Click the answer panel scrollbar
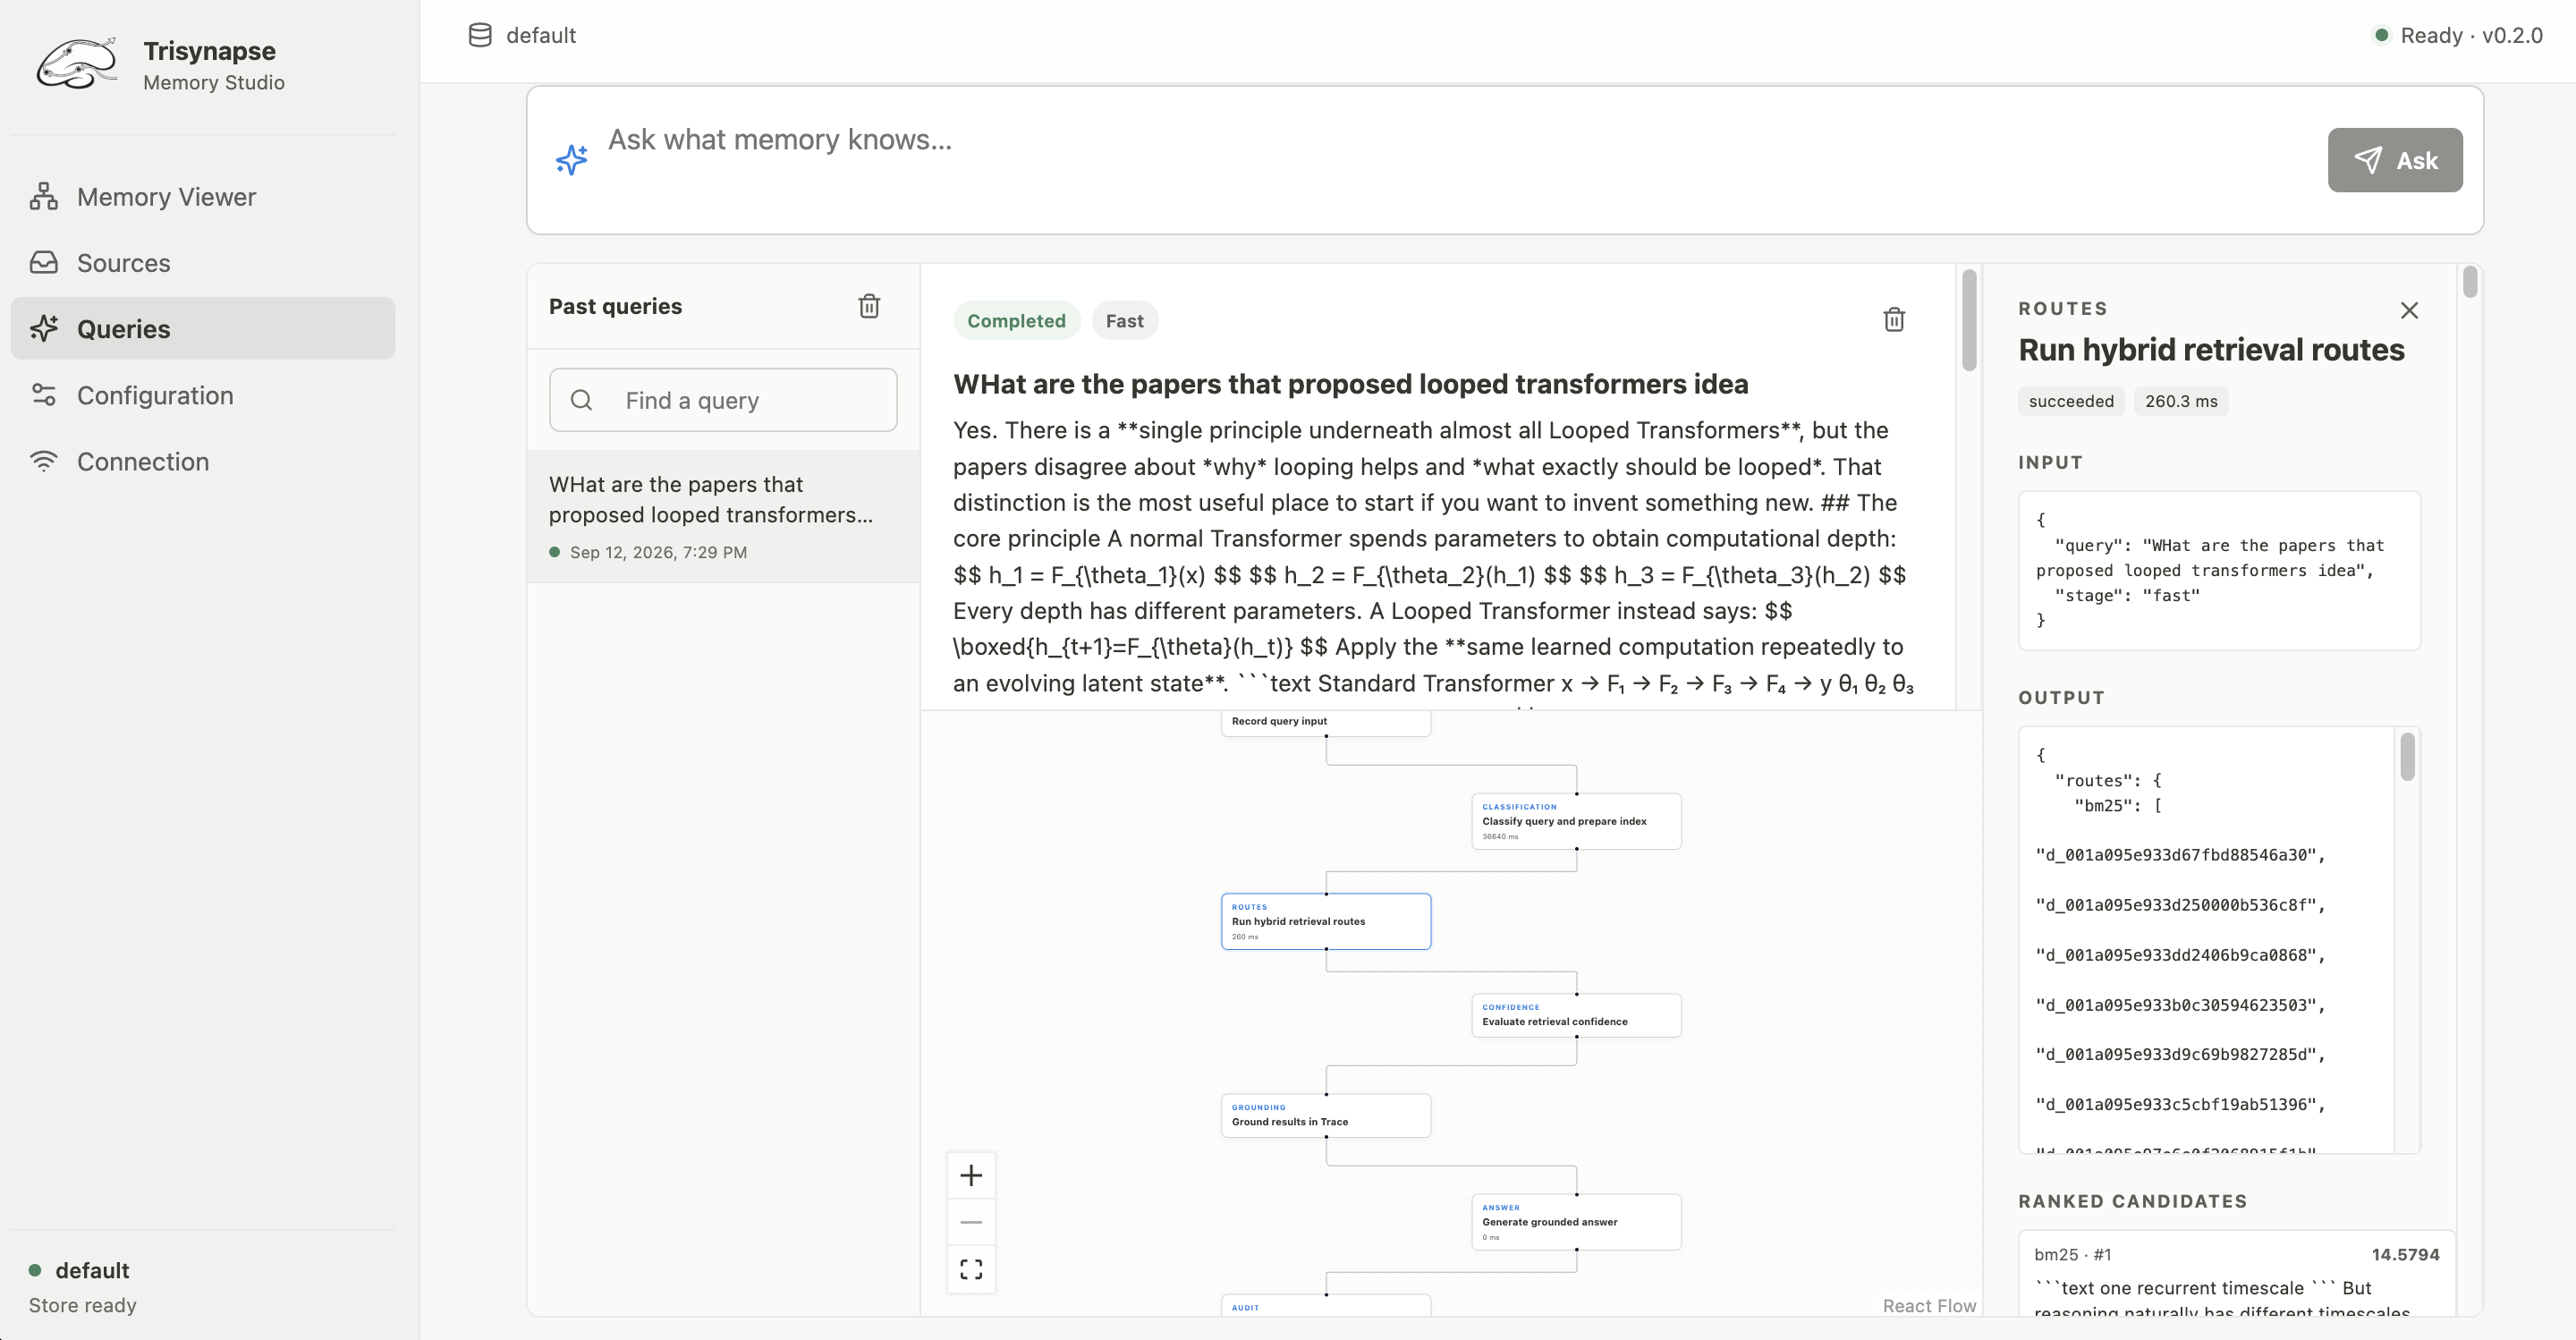Image resolution: width=2576 pixels, height=1340 pixels. 1969,320
